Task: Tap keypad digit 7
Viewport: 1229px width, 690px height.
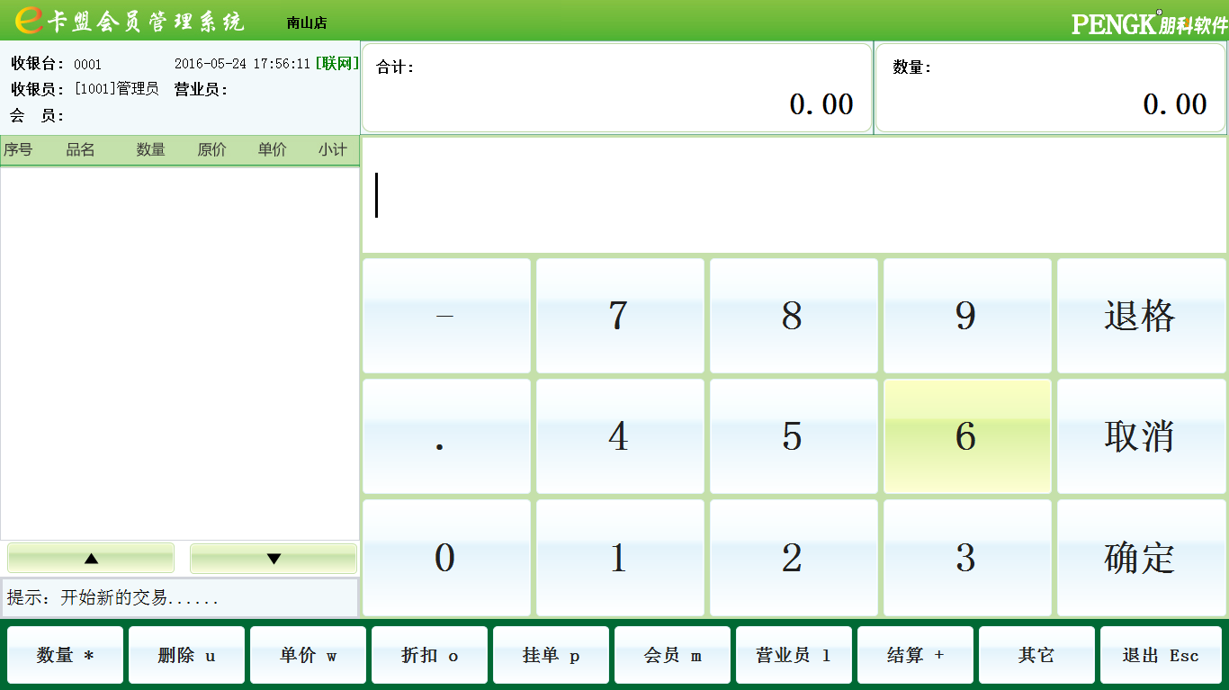Action: pos(620,316)
